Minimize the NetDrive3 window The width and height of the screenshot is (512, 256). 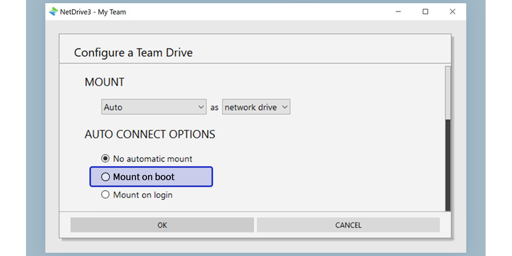coord(398,12)
